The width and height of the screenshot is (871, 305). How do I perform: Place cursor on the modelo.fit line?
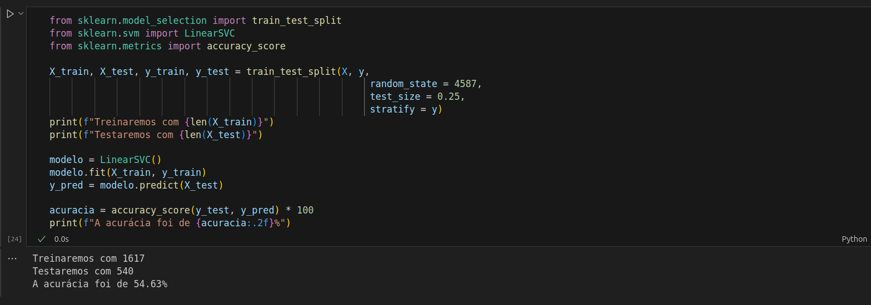[x=127, y=172]
